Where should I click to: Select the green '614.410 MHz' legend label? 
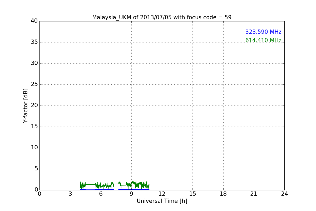click(263, 40)
